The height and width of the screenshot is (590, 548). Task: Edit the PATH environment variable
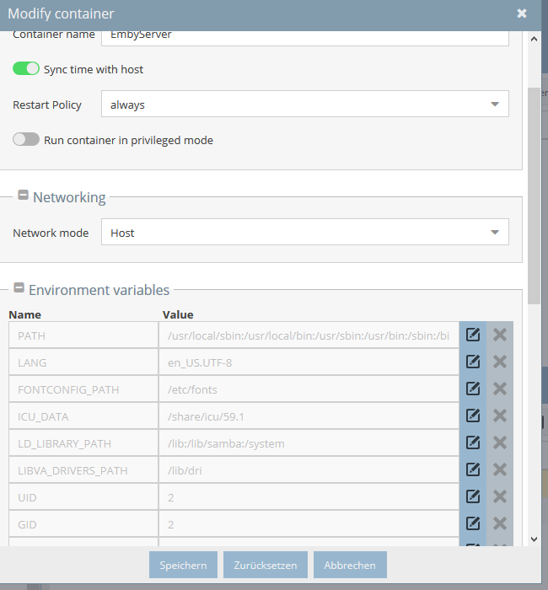coord(473,335)
